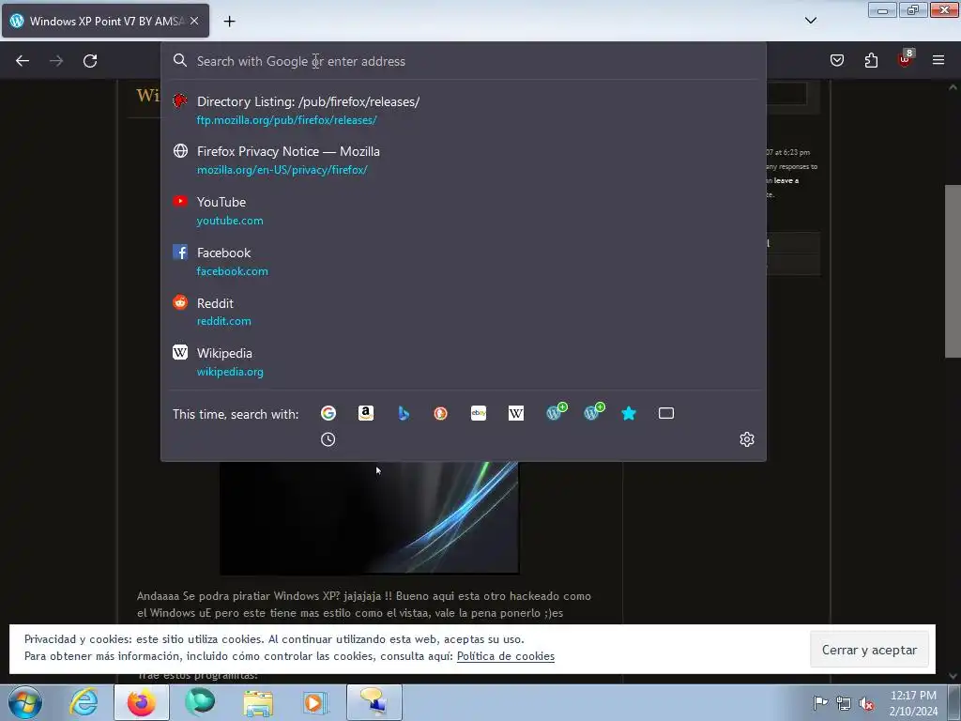Add the second WordPress search engine
Screen dimensions: 961x721
point(593,412)
